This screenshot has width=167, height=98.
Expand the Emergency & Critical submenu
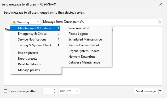tap(35, 34)
